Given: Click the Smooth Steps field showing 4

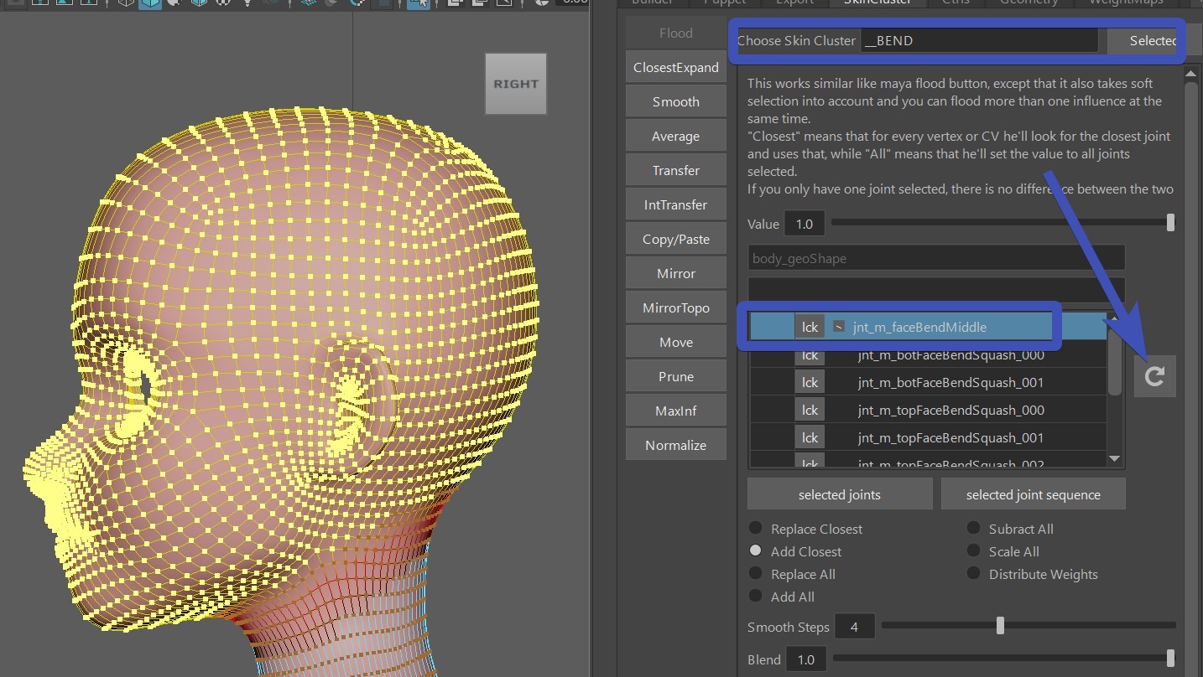Looking at the screenshot, I should [854, 627].
